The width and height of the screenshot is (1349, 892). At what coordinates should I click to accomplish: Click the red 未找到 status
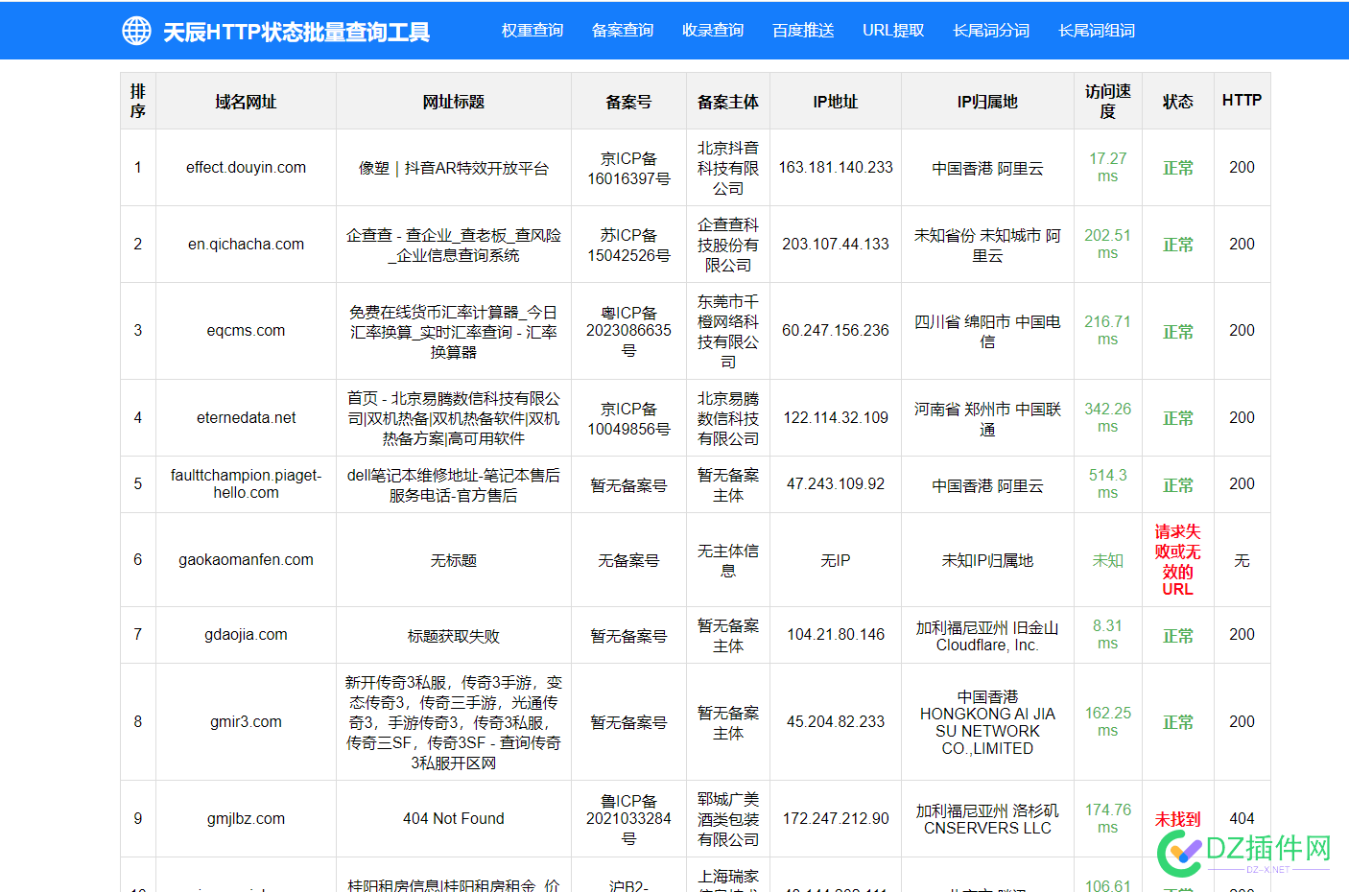[1178, 819]
